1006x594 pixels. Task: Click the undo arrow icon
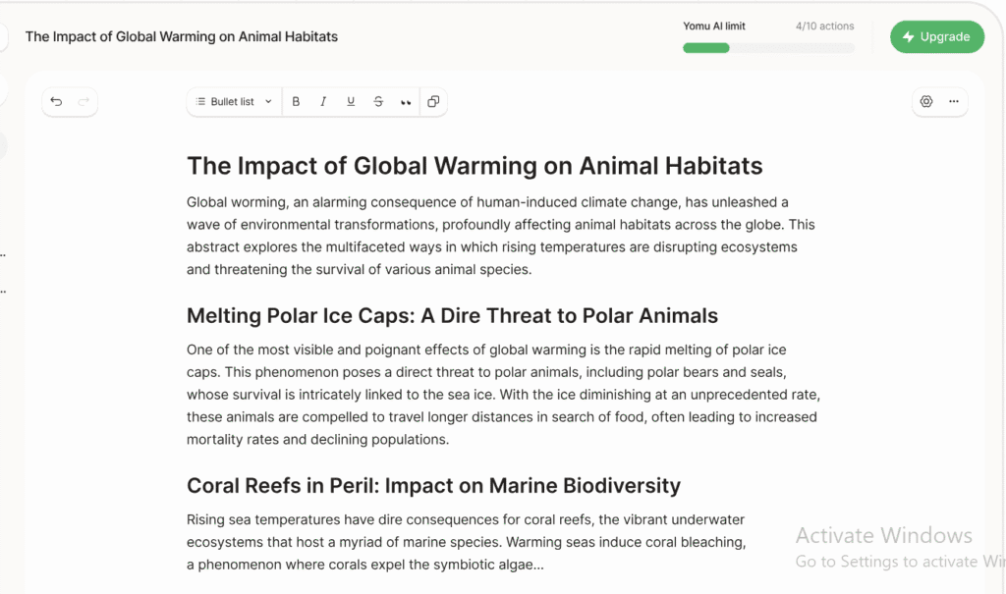coord(56,101)
